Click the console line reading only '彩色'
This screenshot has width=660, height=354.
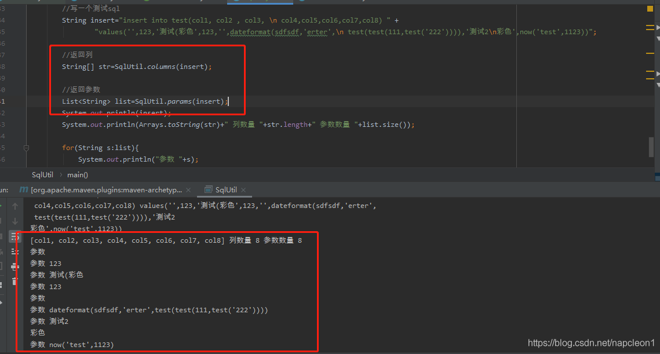click(38, 333)
